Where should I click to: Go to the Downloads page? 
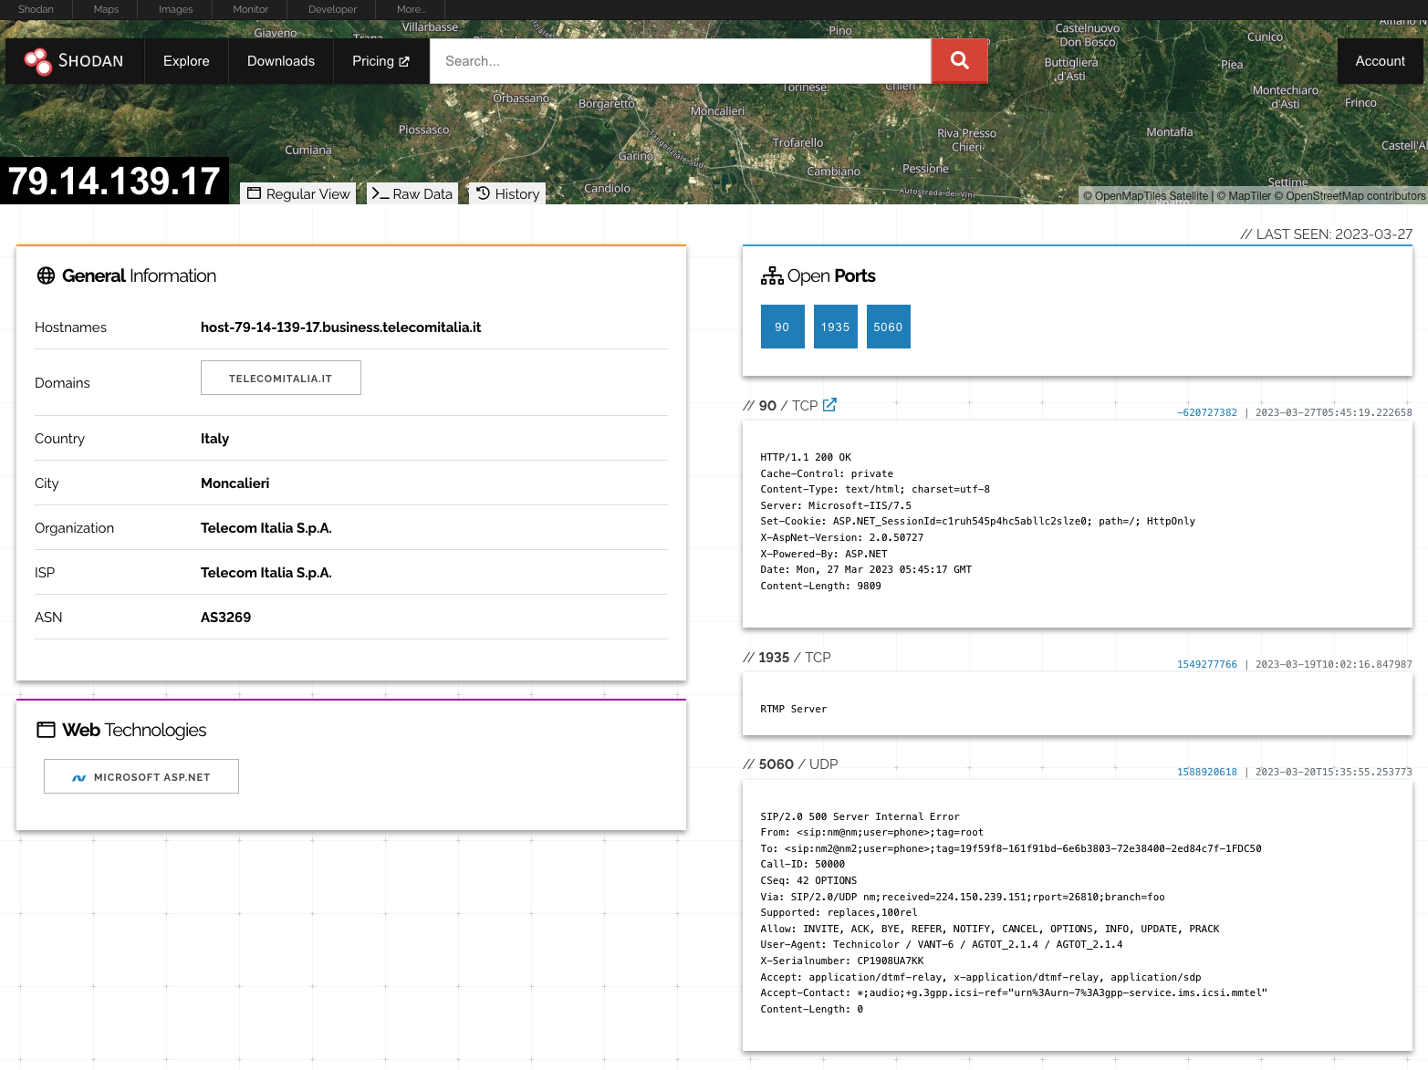(280, 61)
